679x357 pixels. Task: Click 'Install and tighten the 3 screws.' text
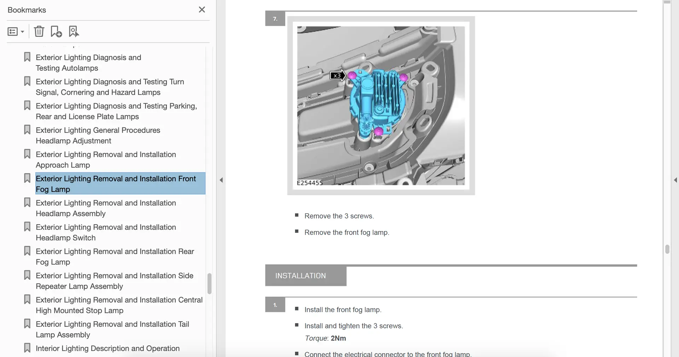[x=354, y=326]
